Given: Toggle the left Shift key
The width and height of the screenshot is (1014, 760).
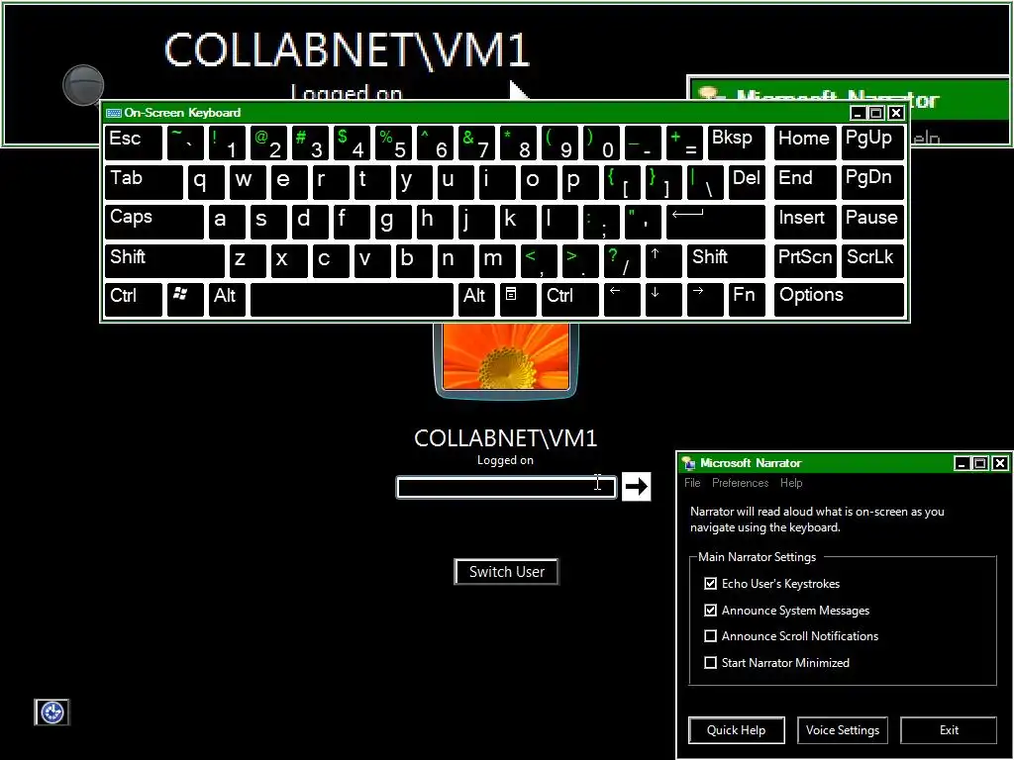Looking at the screenshot, I should coord(164,260).
